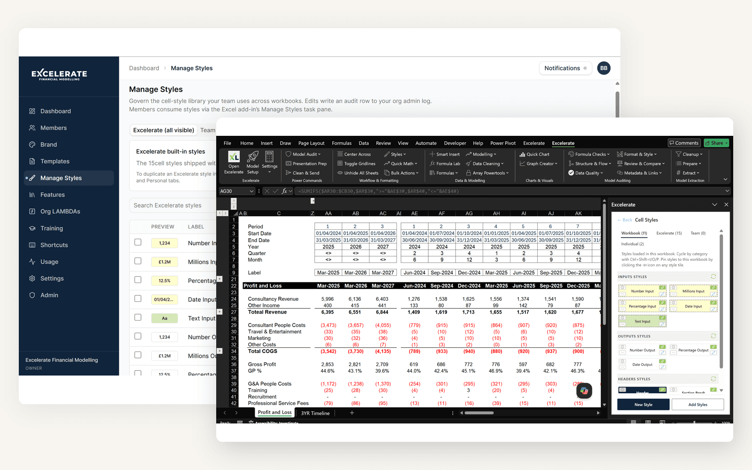The width and height of the screenshot is (752, 470).
Task: Check the Date Input row checkbox
Action: (x=138, y=298)
